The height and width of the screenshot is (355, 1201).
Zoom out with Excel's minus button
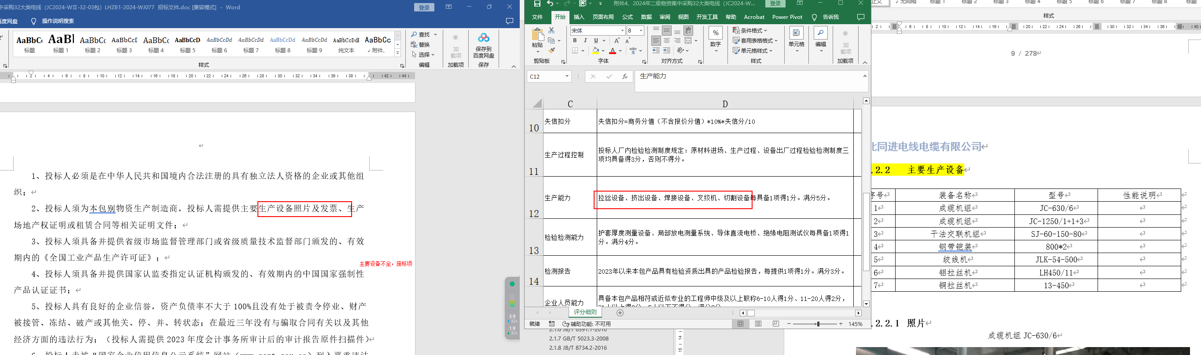tap(789, 324)
